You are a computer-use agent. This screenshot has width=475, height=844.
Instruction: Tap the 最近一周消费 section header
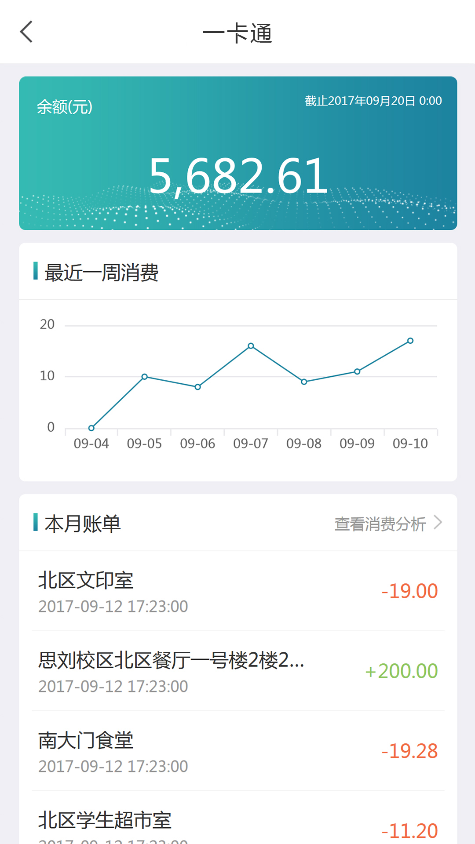[x=102, y=273]
